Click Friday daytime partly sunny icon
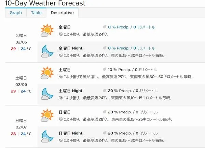 (x=47, y=30)
